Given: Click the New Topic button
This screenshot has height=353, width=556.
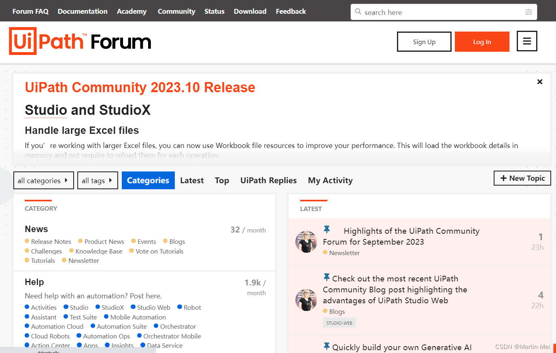Looking at the screenshot, I should pyautogui.click(x=522, y=178).
